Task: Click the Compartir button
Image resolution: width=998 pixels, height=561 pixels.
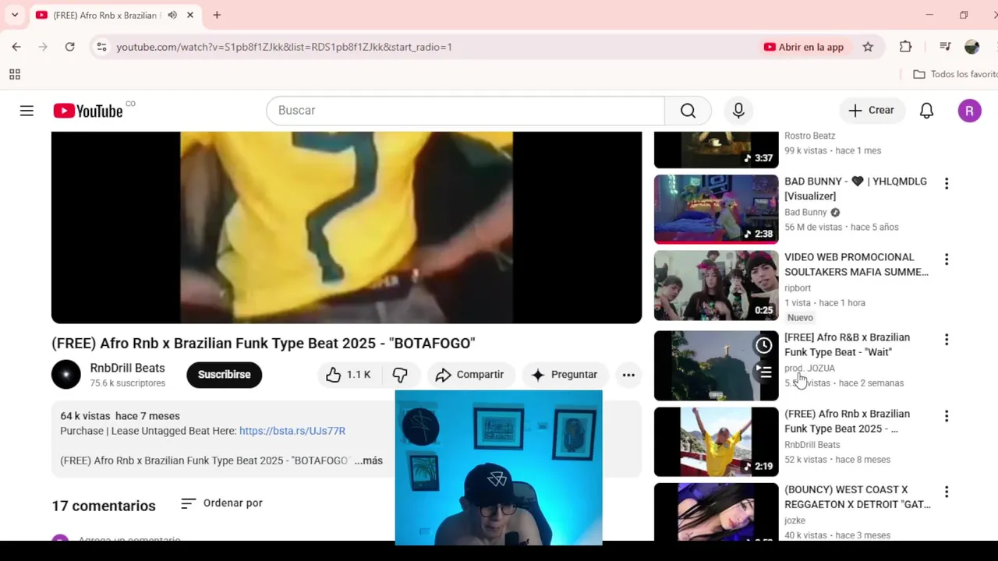Action: tap(470, 375)
